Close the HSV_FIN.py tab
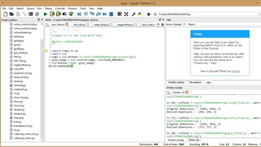261x147 pixels. pos(88,24)
